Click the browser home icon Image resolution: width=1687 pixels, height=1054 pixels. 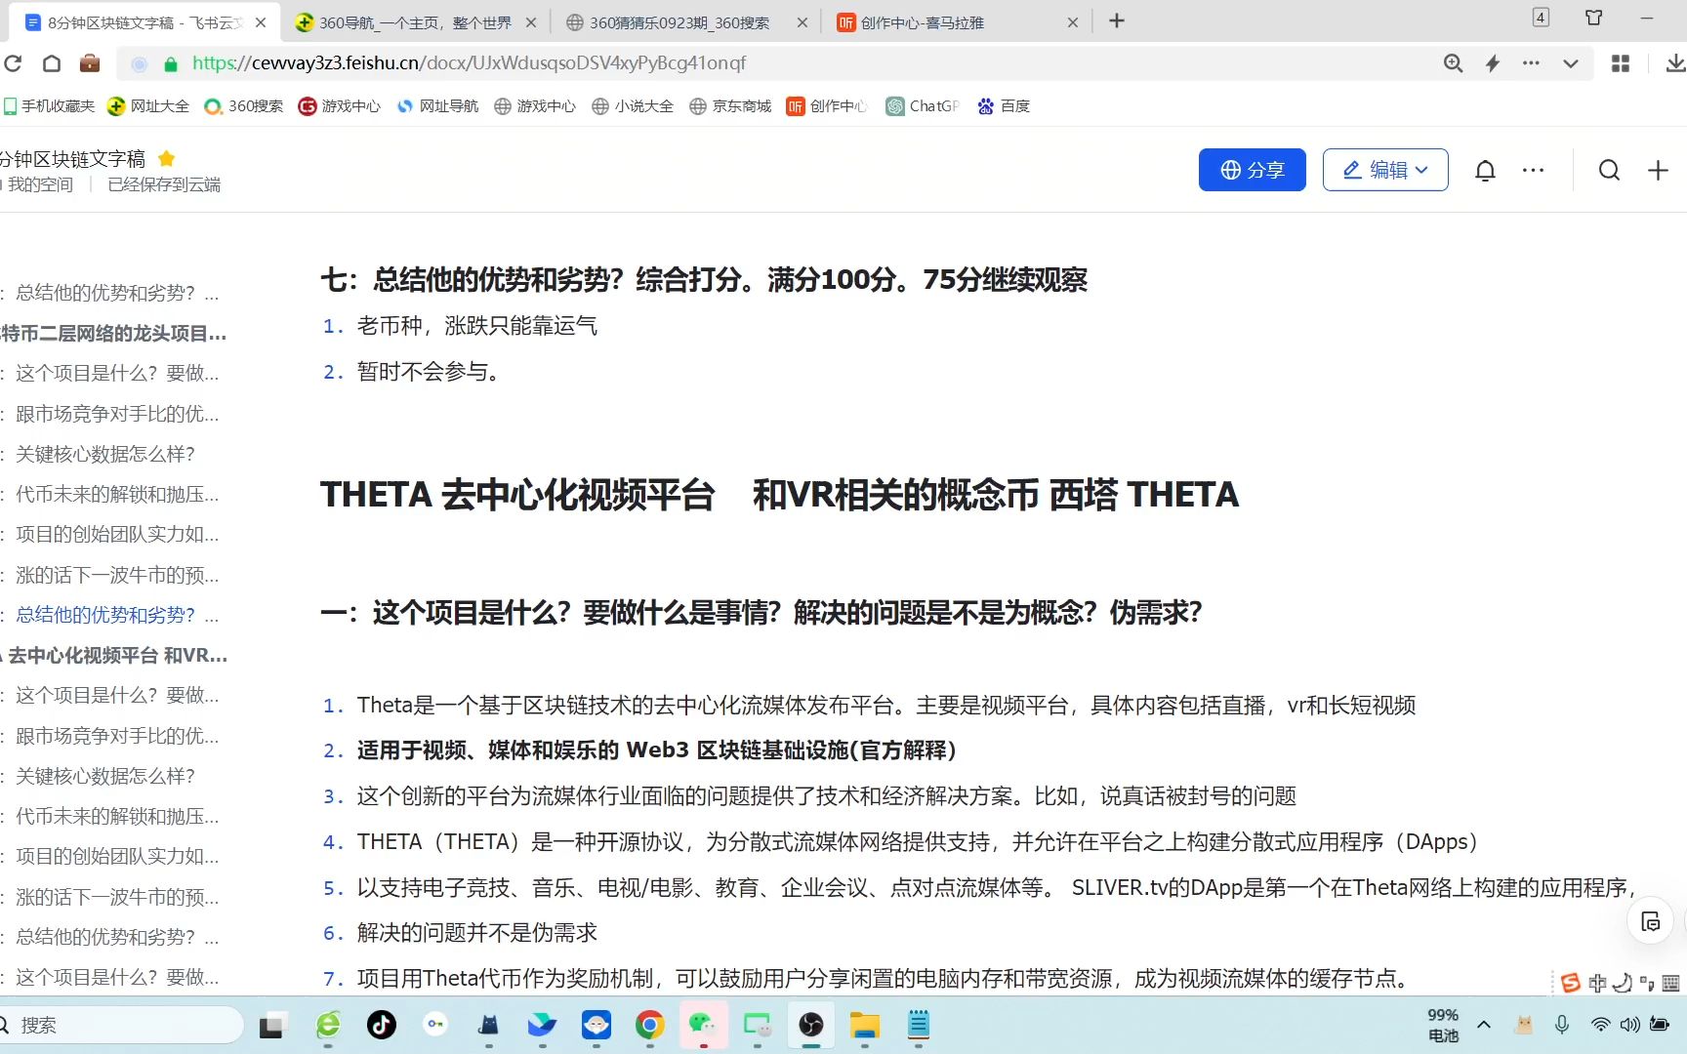tap(52, 63)
